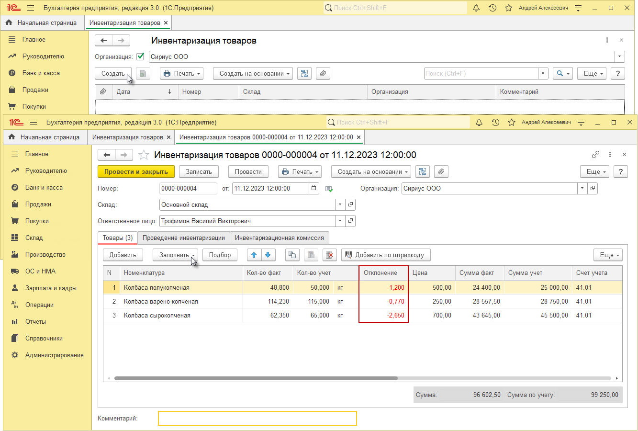Click the Записать button

pyautogui.click(x=199, y=171)
